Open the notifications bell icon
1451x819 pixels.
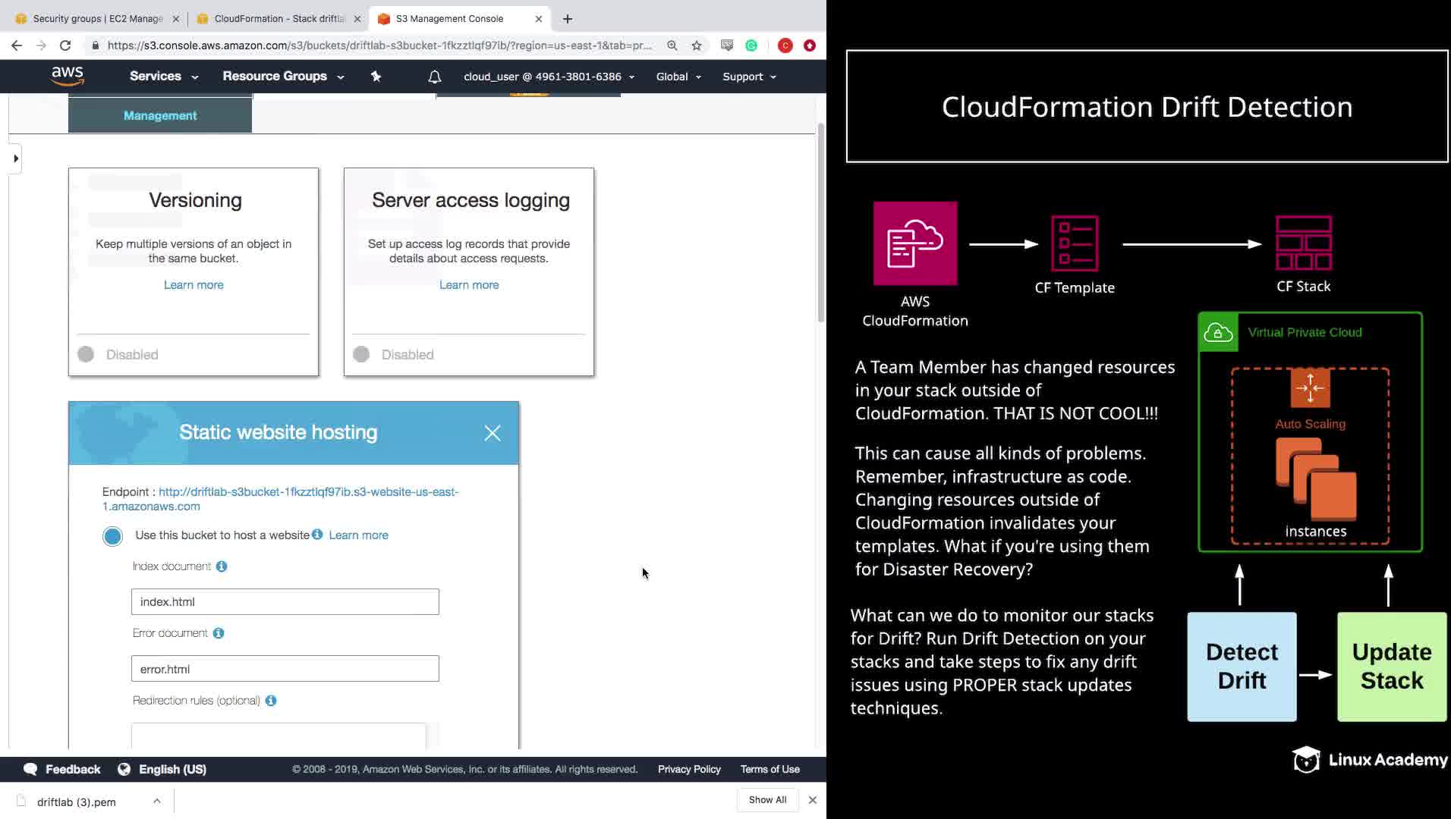click(434, 77)
